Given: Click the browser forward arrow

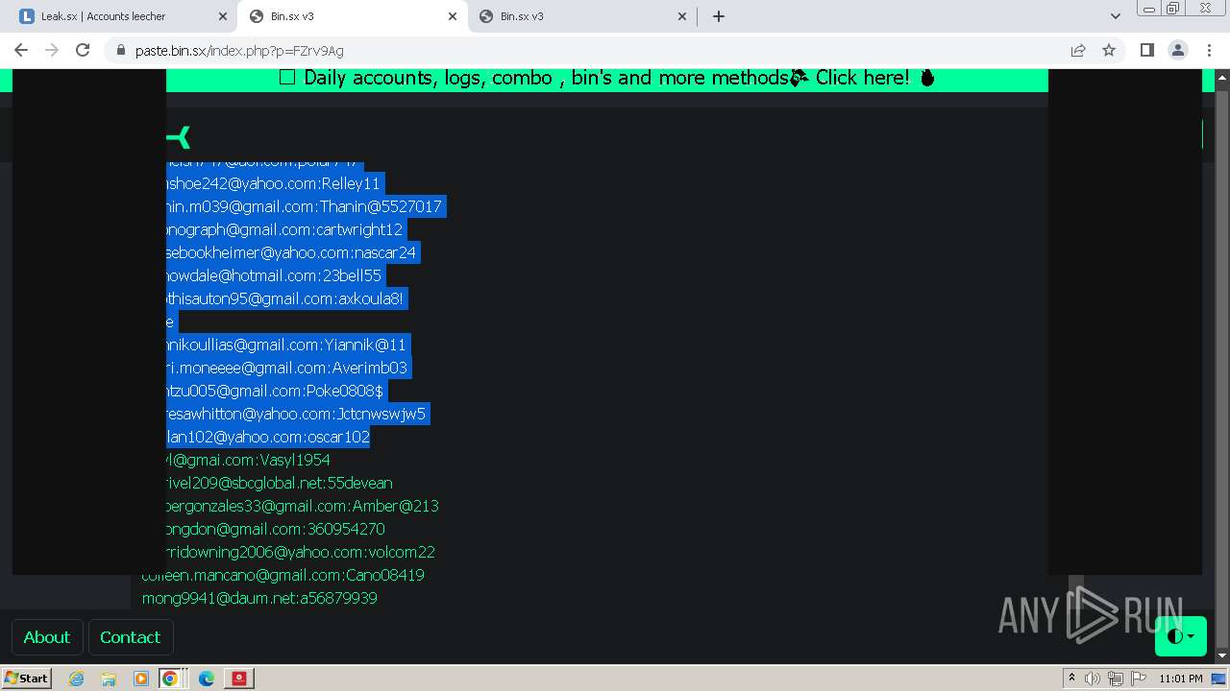Looking at the screenshot, I should [52, 50].
